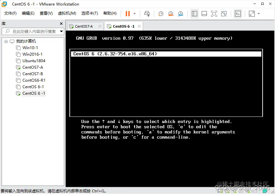Click the Win10-1 VM icon in library
The image size is (275, 194).
[18, 48]
